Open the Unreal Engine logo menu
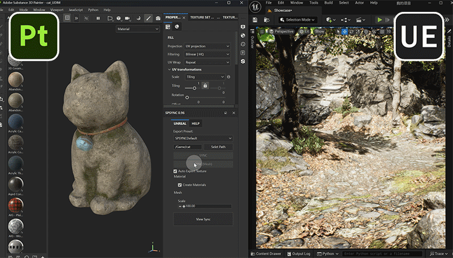The width and height of the screenshot is (453, 258). pyautogui.click(x=255, y=7)
